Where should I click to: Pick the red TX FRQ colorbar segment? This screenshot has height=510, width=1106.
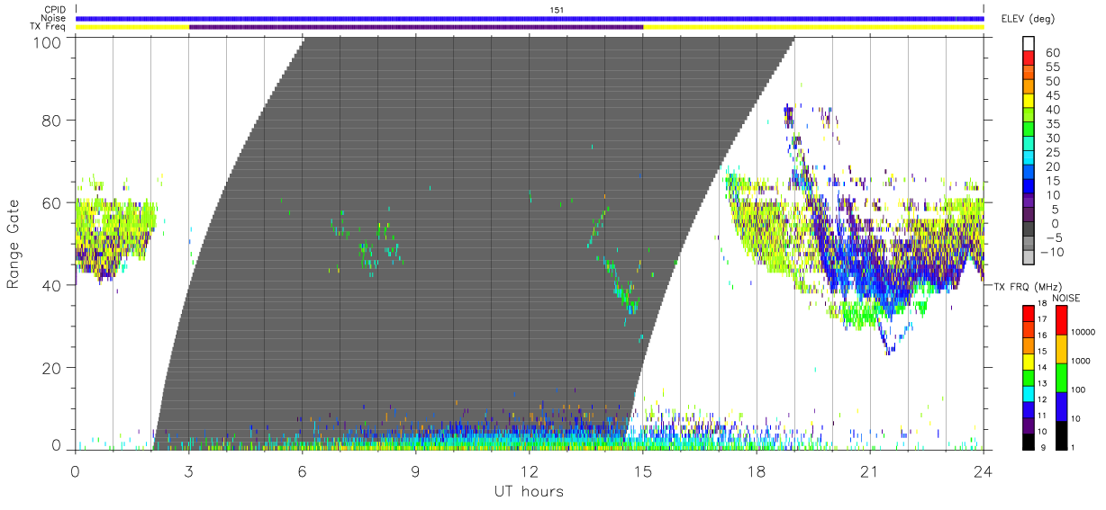pos(1028,312)
